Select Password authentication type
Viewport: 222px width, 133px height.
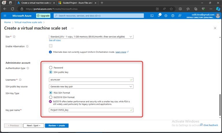pos(51,68)
